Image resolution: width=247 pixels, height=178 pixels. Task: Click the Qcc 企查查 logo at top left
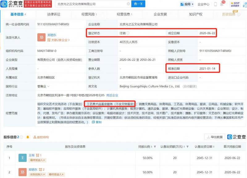[x=11, y=4]
